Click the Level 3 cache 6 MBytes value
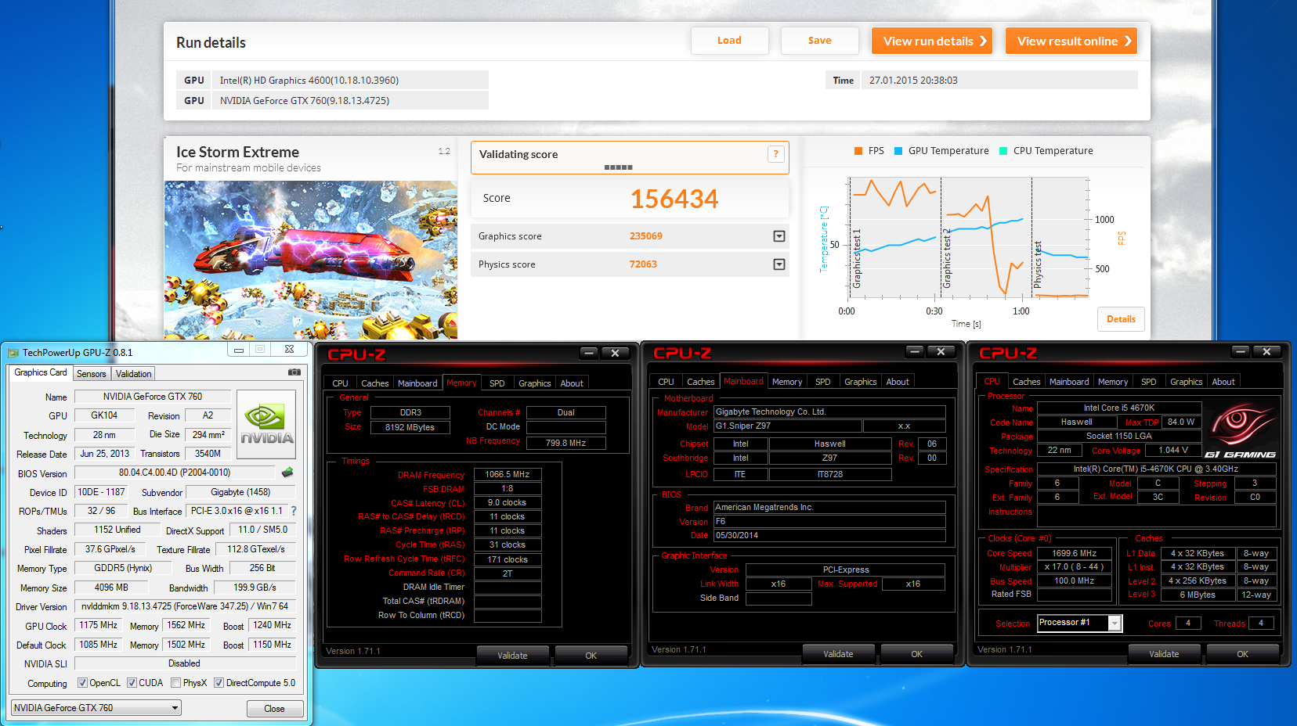1297x726 pixels. point(1198,595)
